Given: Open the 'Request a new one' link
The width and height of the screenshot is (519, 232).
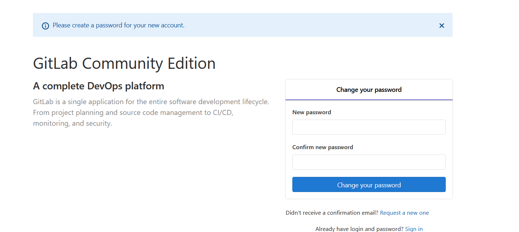Looking at the screenshot, I should coord(404,213).
